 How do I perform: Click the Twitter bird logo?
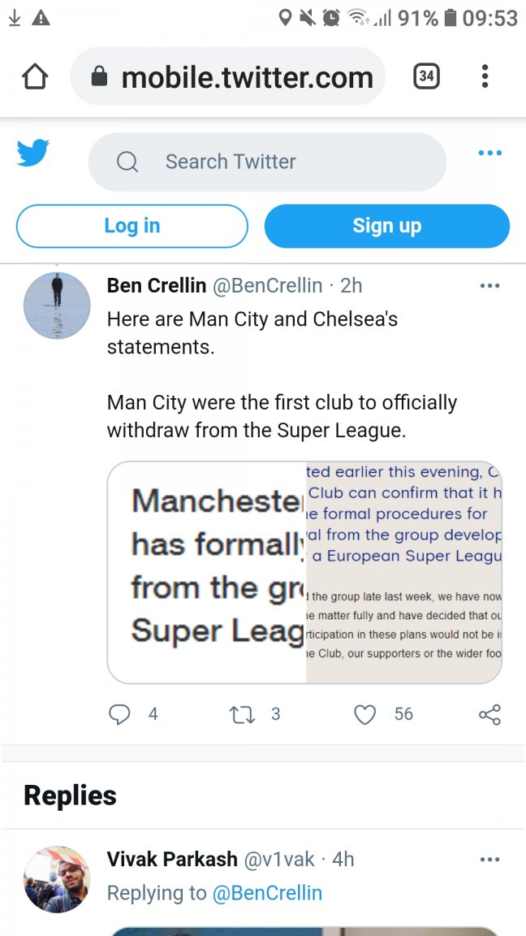click(x=33, y=153)
